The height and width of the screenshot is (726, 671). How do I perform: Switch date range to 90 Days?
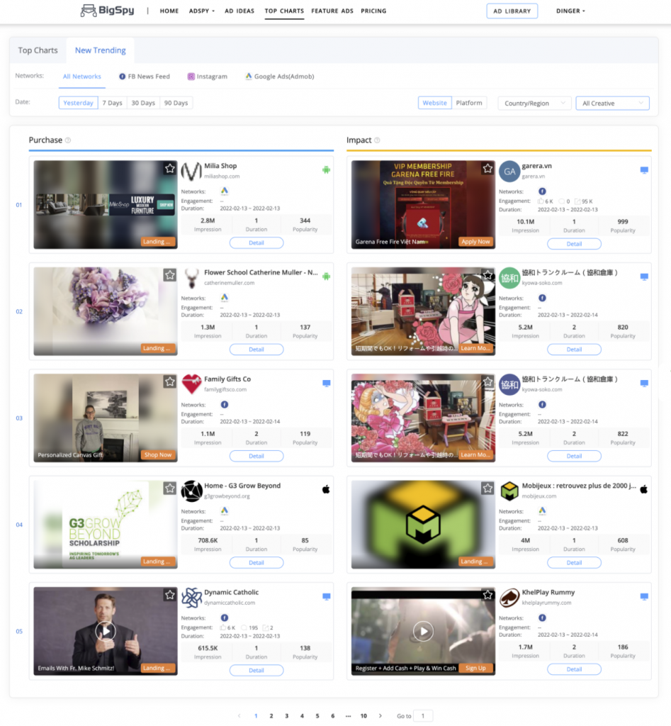pos(176,103)
